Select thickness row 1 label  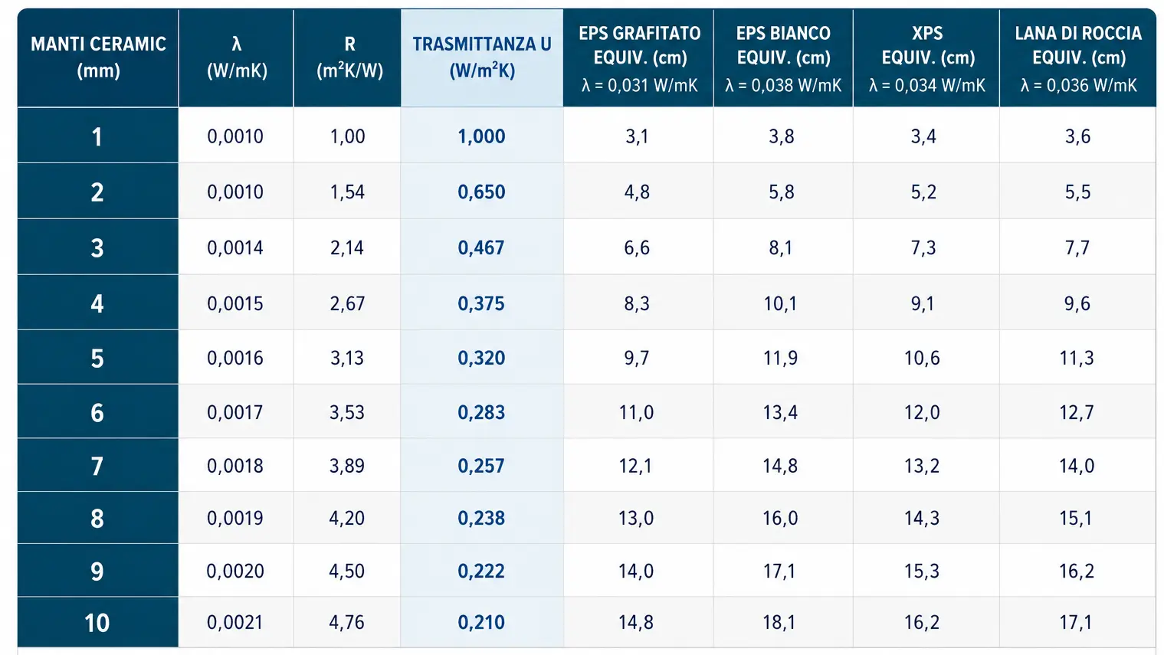tap(97, 136)
